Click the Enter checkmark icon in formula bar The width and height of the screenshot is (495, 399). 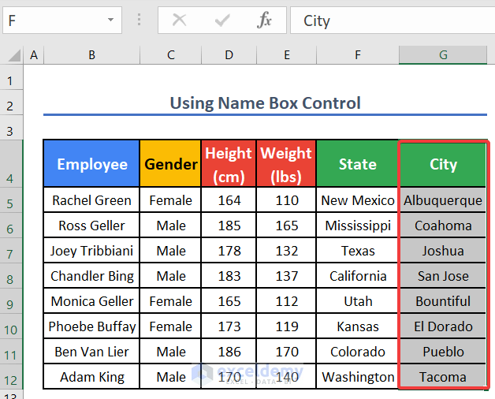pyautogui.click(x=222, y=21)
